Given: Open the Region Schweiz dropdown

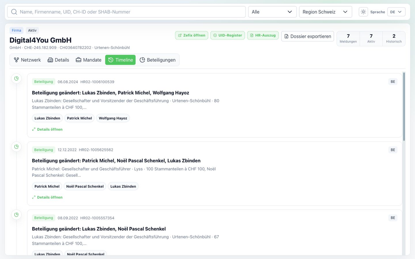Looking at the screenshot, I should [326, 12].
